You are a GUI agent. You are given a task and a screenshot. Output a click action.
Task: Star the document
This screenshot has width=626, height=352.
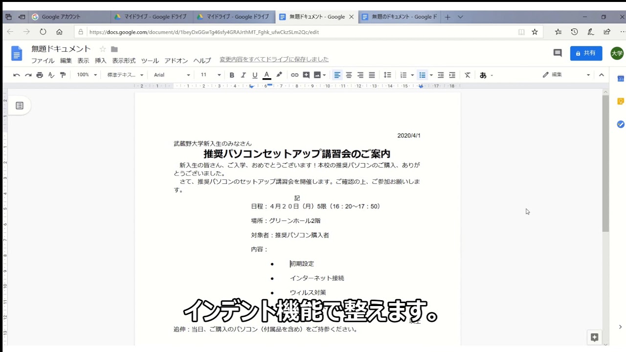pos(103,49)
